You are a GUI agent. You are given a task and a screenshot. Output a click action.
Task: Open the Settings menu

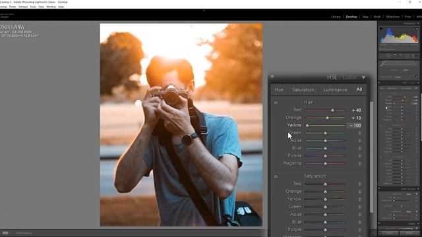point(23,7)
